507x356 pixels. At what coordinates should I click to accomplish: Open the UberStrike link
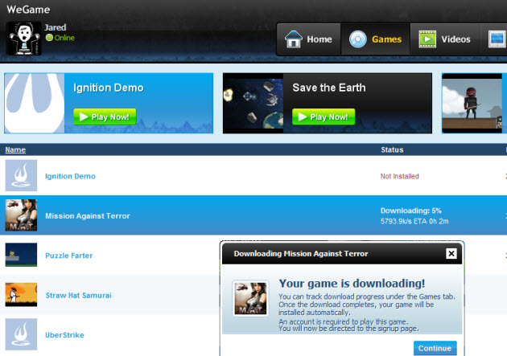pos(64,335)
